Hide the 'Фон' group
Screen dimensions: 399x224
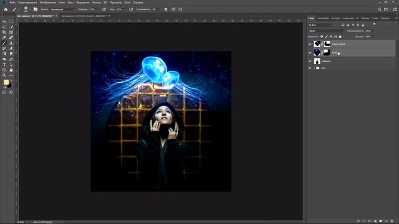coord(310,68)
